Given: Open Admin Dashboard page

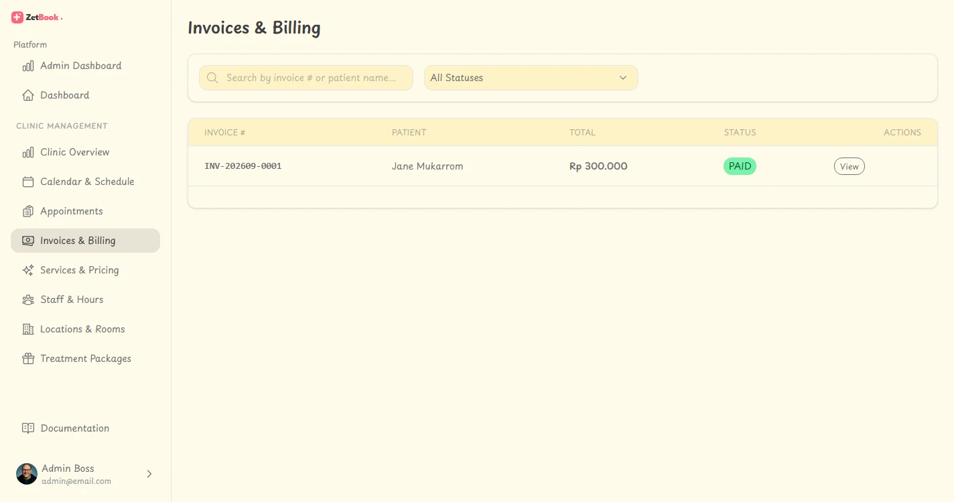Looking at the screenshot, I should click(85, 66).
